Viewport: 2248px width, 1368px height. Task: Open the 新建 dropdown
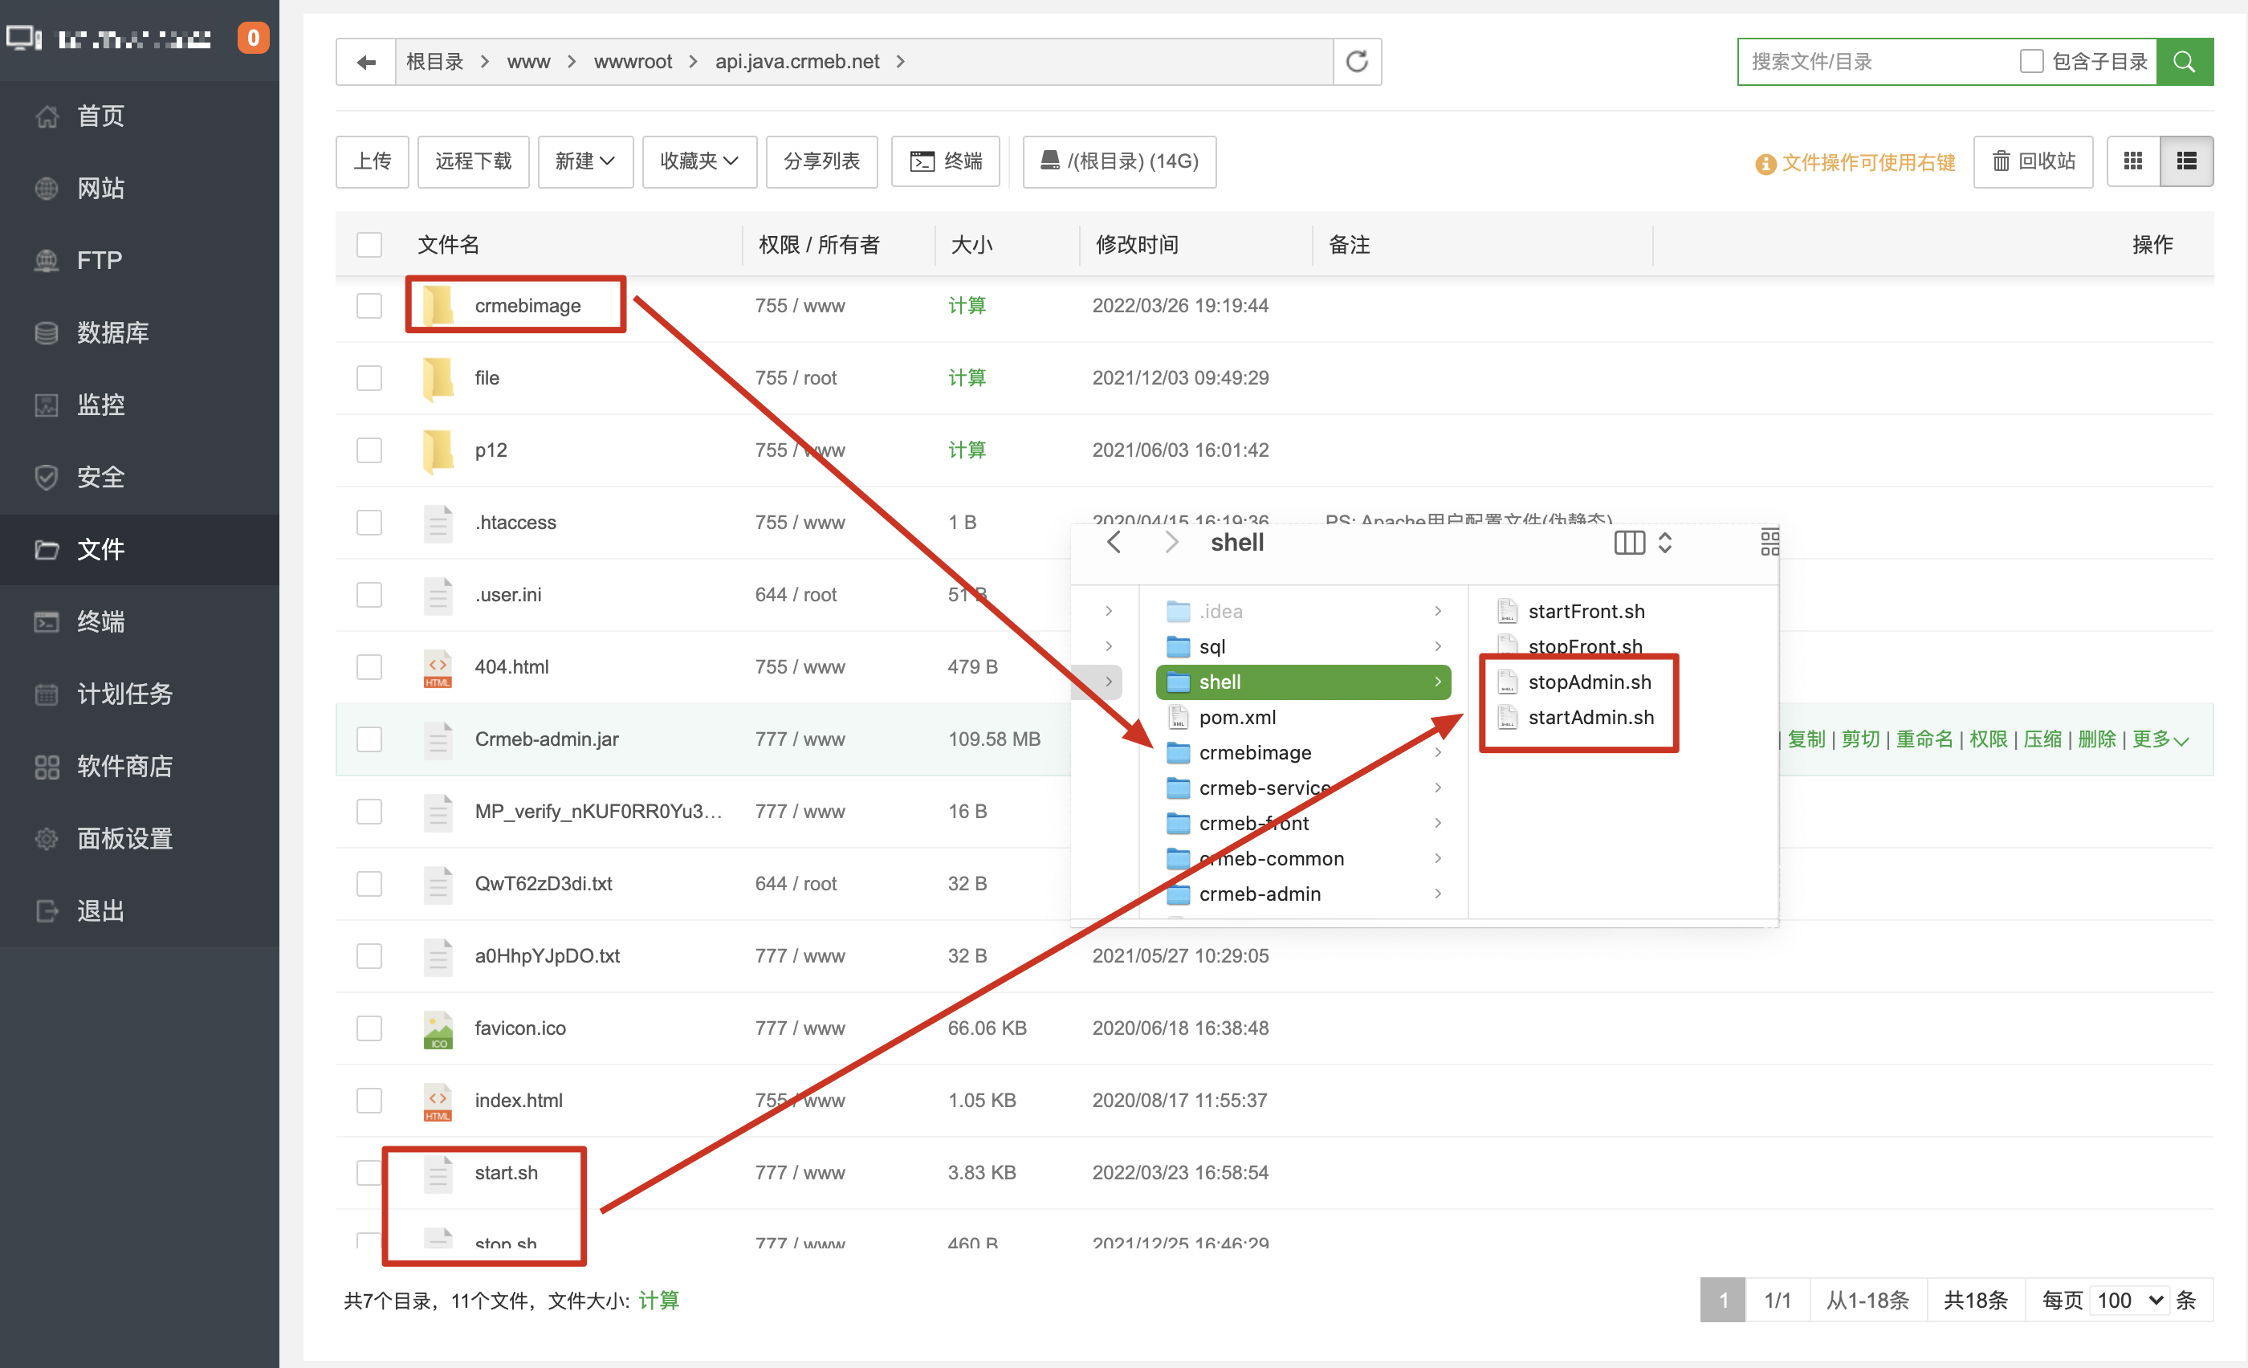[584, 161]
